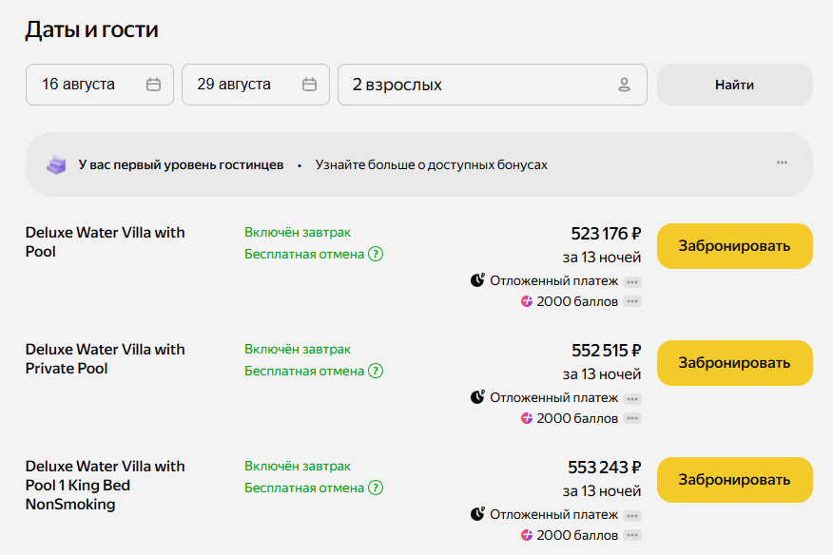Expand 2000 баллов details for the 552 515 ₽ offer
The height and width of the screenshot is (555, 833).
[x=632, y=419]
